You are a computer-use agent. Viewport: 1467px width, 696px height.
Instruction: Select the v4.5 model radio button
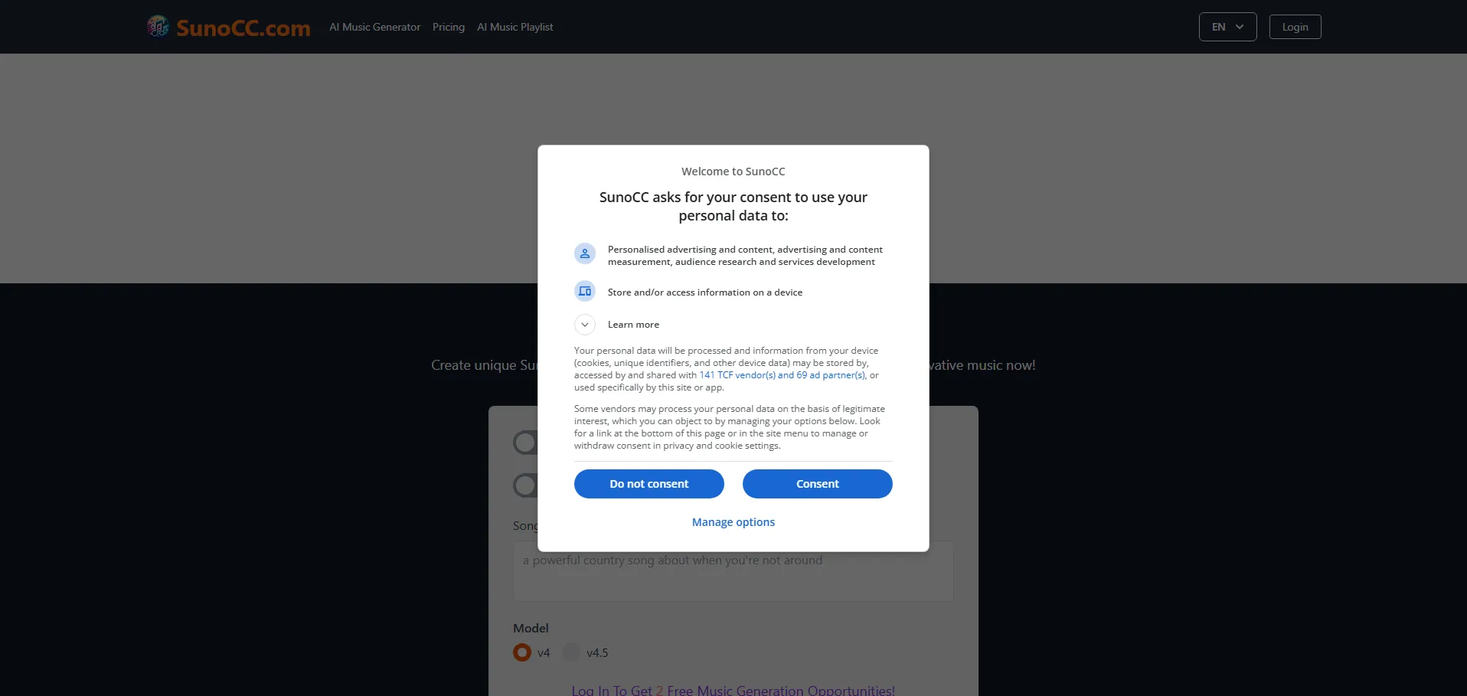[x=571, y=652]
